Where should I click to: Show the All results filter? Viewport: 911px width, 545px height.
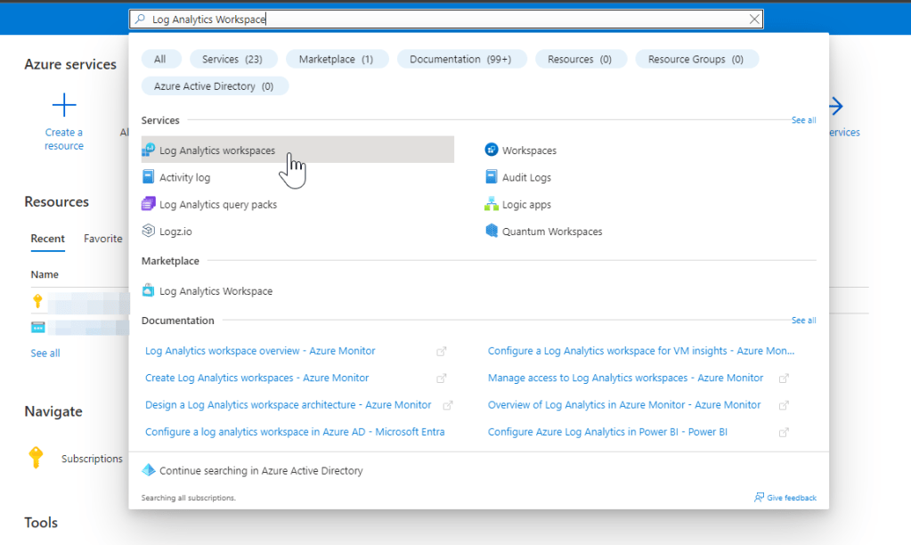tap(160, 59)
